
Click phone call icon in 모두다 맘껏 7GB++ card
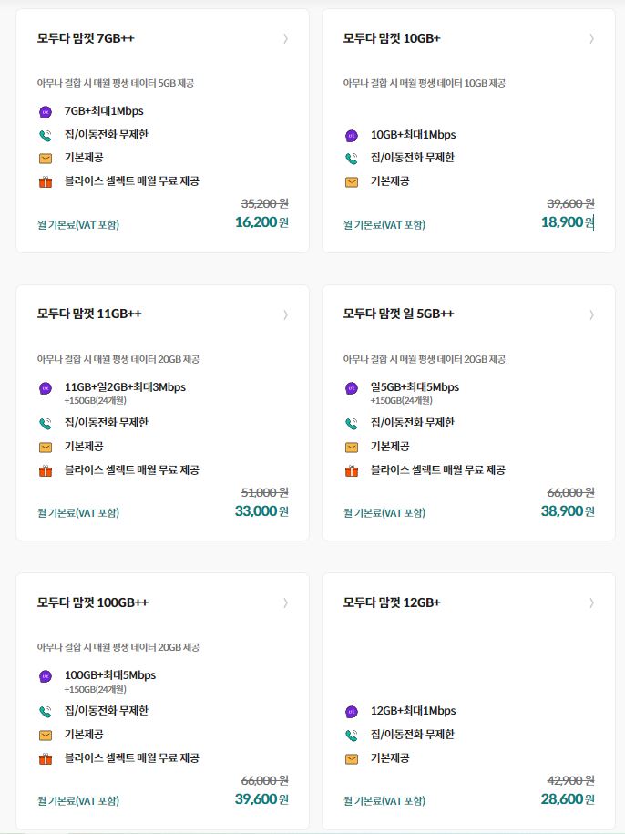tap(46, 135)
